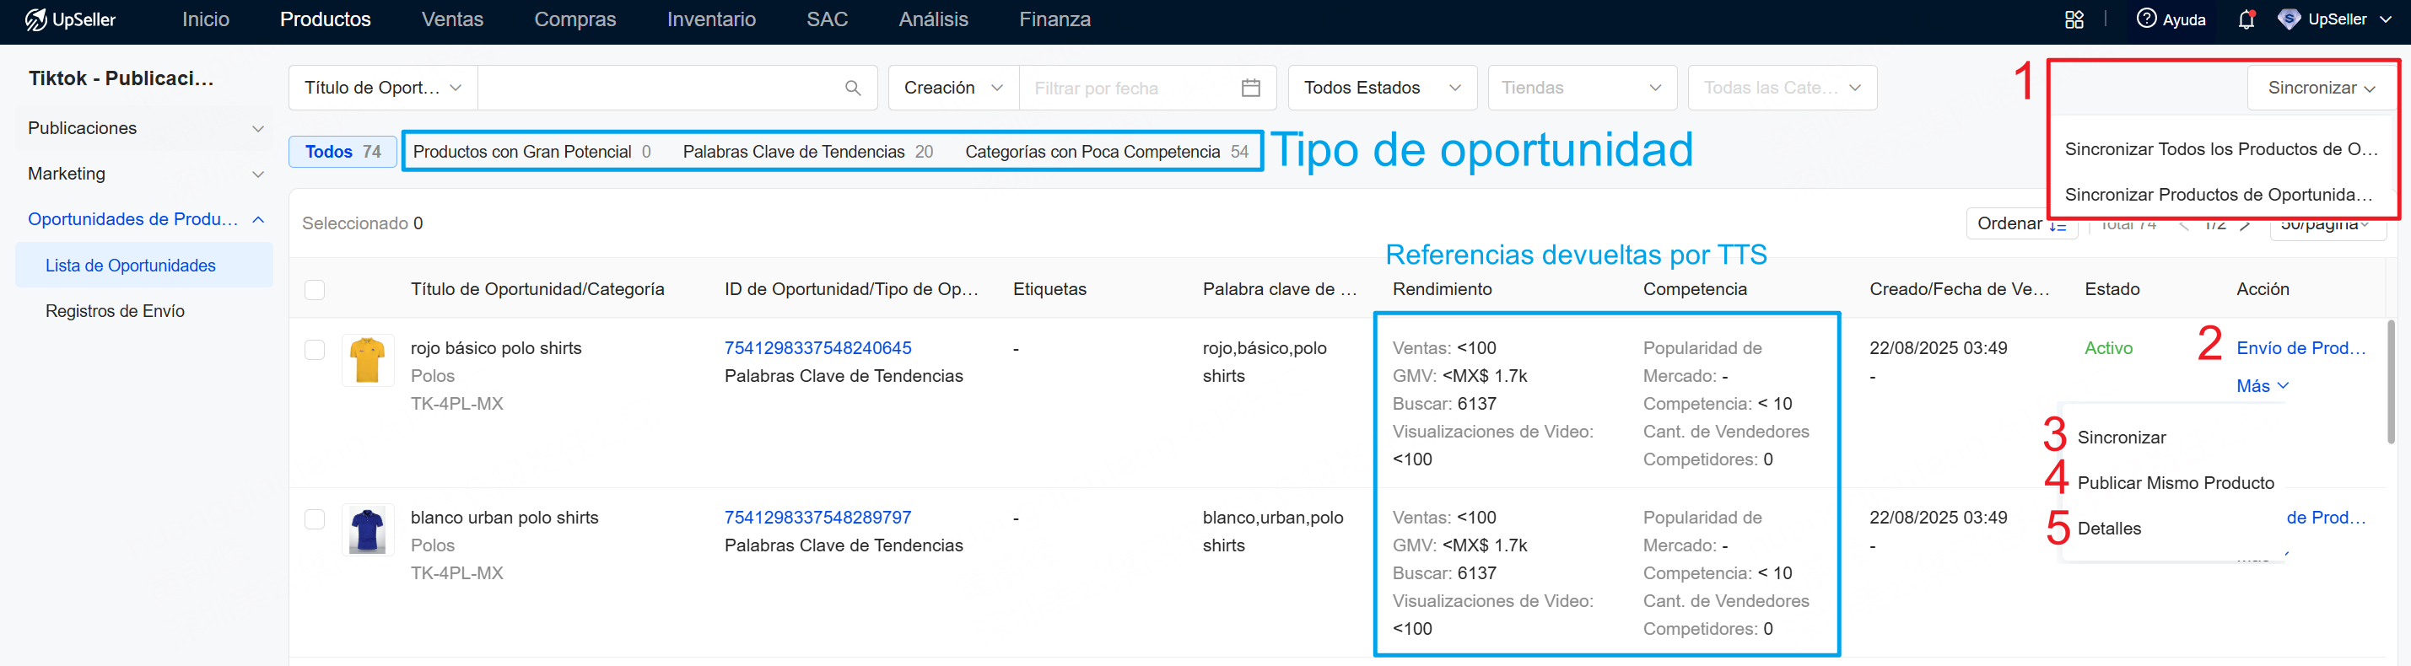Click the search magnifier icon
Viewport: 2411px width, 666px height.
pyautogui.click(x=853, y=88)
